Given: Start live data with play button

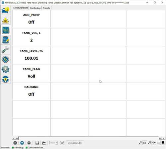Looking at the screenshot, I should (15, 143).
